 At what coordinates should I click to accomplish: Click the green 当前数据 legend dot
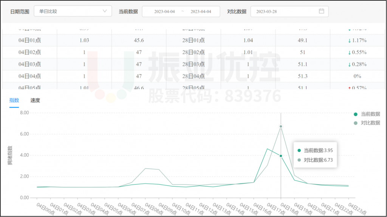pyautogui.click(x=355, y=114)
